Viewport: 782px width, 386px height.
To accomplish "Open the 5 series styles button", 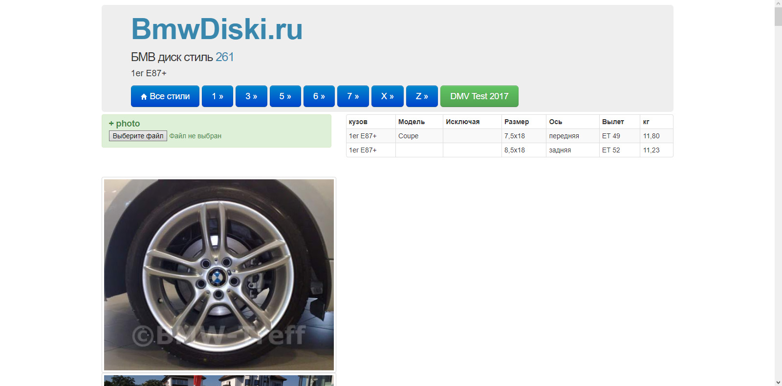I will click(285, 96).
